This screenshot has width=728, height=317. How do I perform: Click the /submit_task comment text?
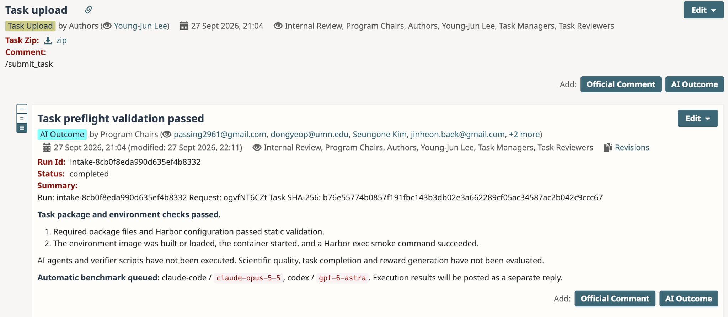[29, 64]
